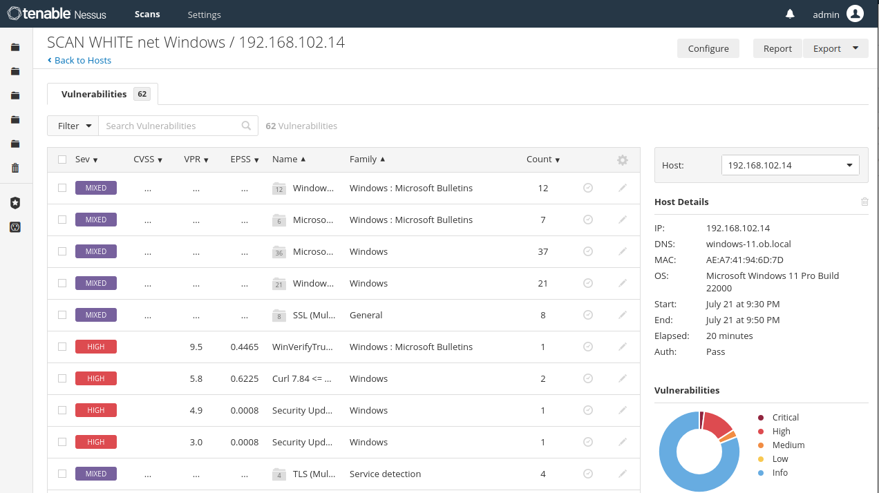879x493 pixels.
Task: Click check-circle icon on count 12 row
Action: point(588,188)
